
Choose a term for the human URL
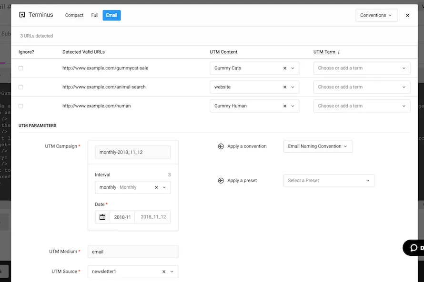coord(362,106)
